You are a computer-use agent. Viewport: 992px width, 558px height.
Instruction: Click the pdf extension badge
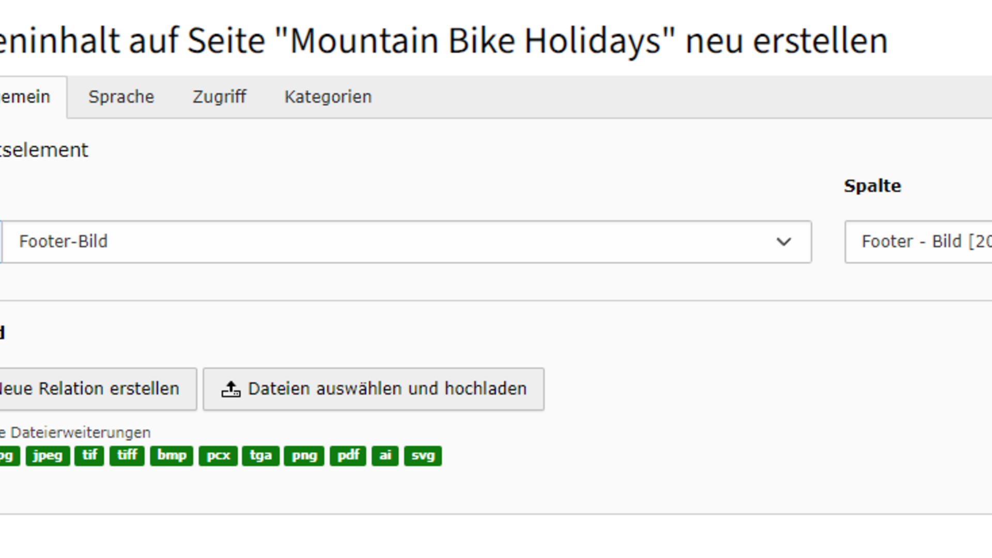[x=348, y=456]
